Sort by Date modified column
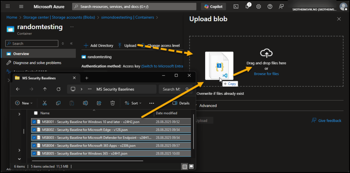 [166, 113]
